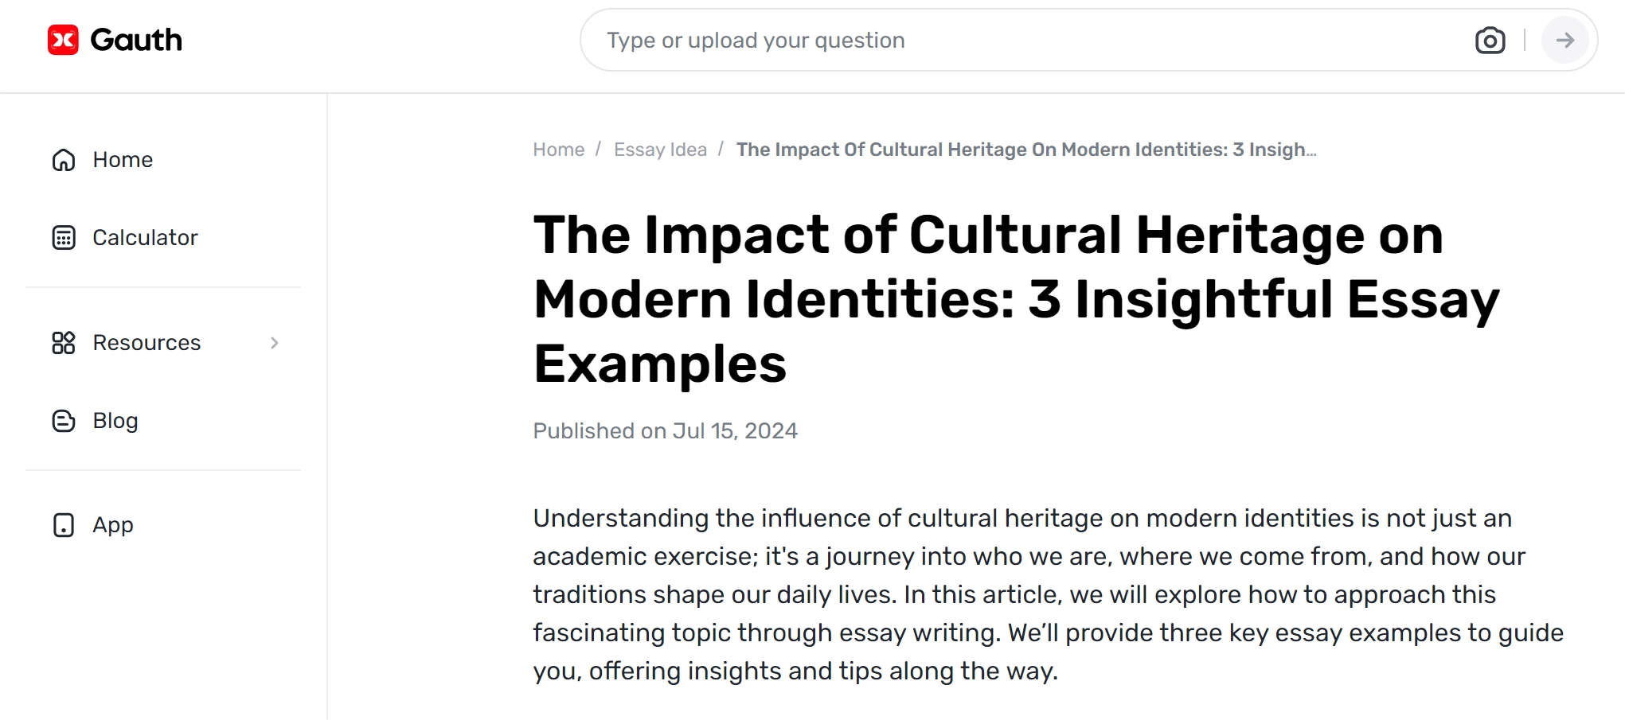Click the Resources text label
Image resolution: width=1625 pixels, height=720 pixels.
pos(146,343)
